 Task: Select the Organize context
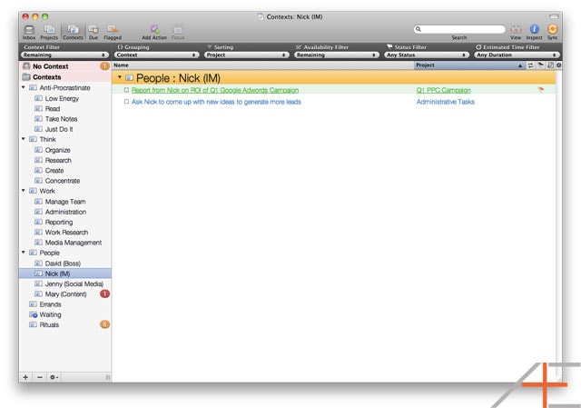[57, 150]
